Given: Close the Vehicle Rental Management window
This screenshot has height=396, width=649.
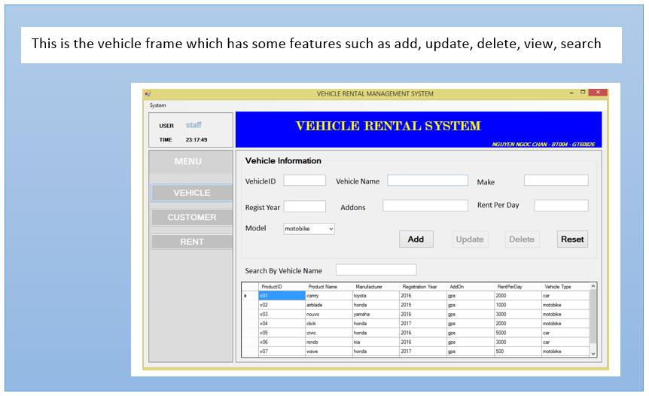Looking at the screenshot, I should click(x=598, y=93).
